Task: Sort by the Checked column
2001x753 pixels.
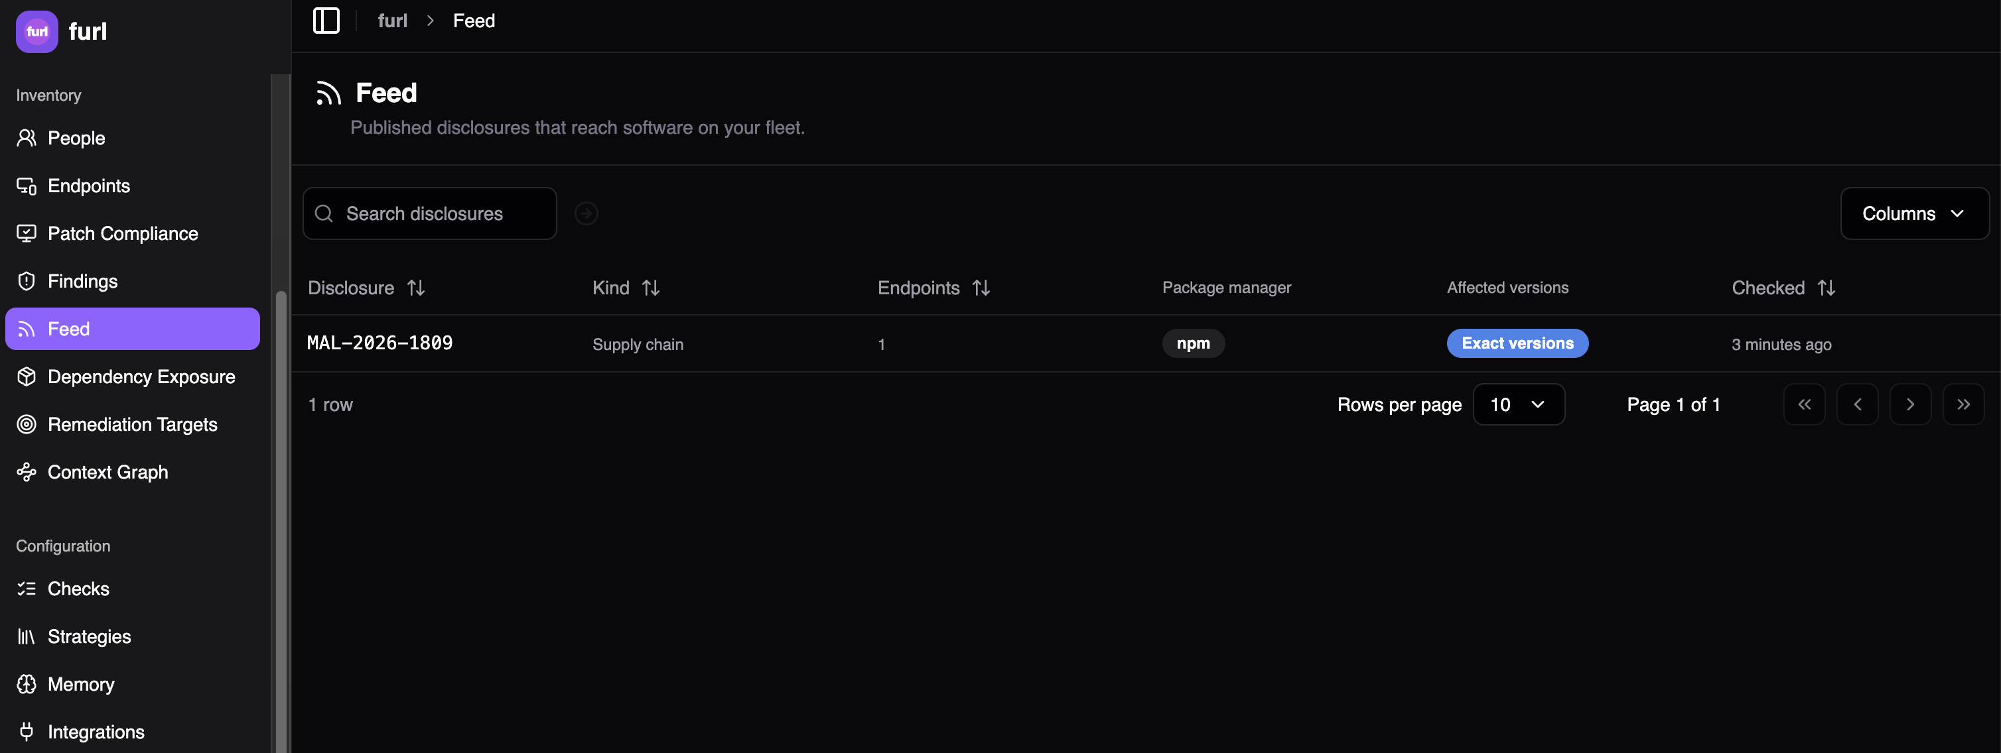Action: tap(1783, 288)
